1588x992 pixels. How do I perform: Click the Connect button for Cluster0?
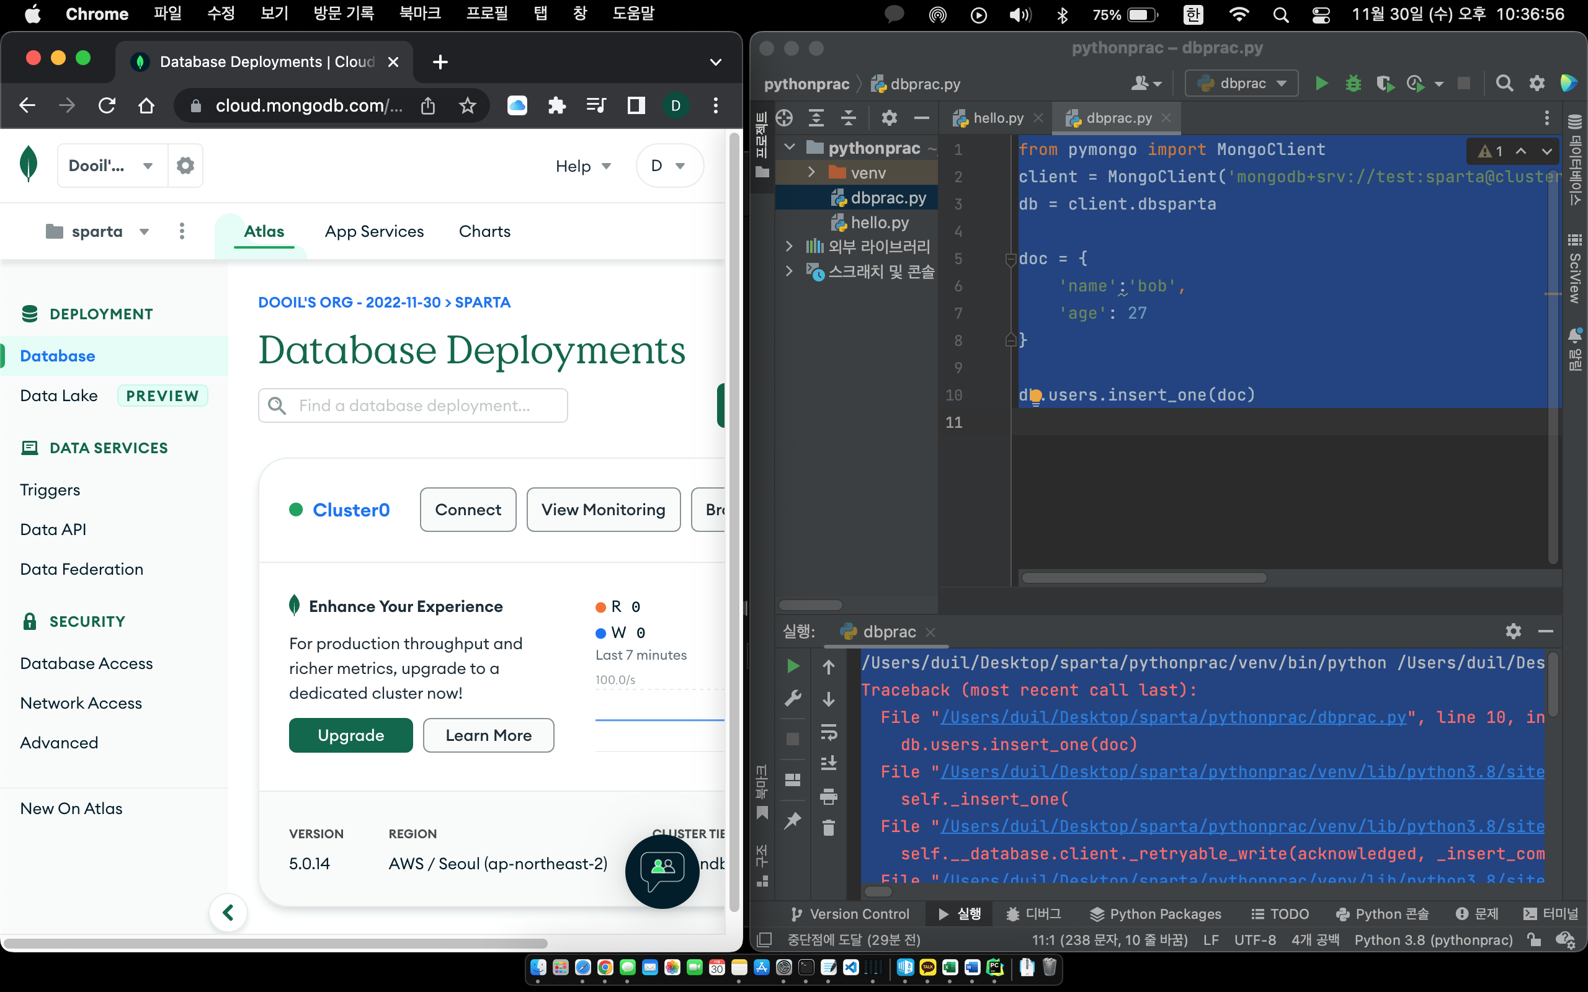click(x=468, y=509)
